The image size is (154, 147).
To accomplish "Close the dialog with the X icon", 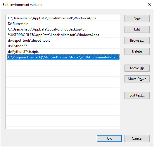I will (149, 4).
